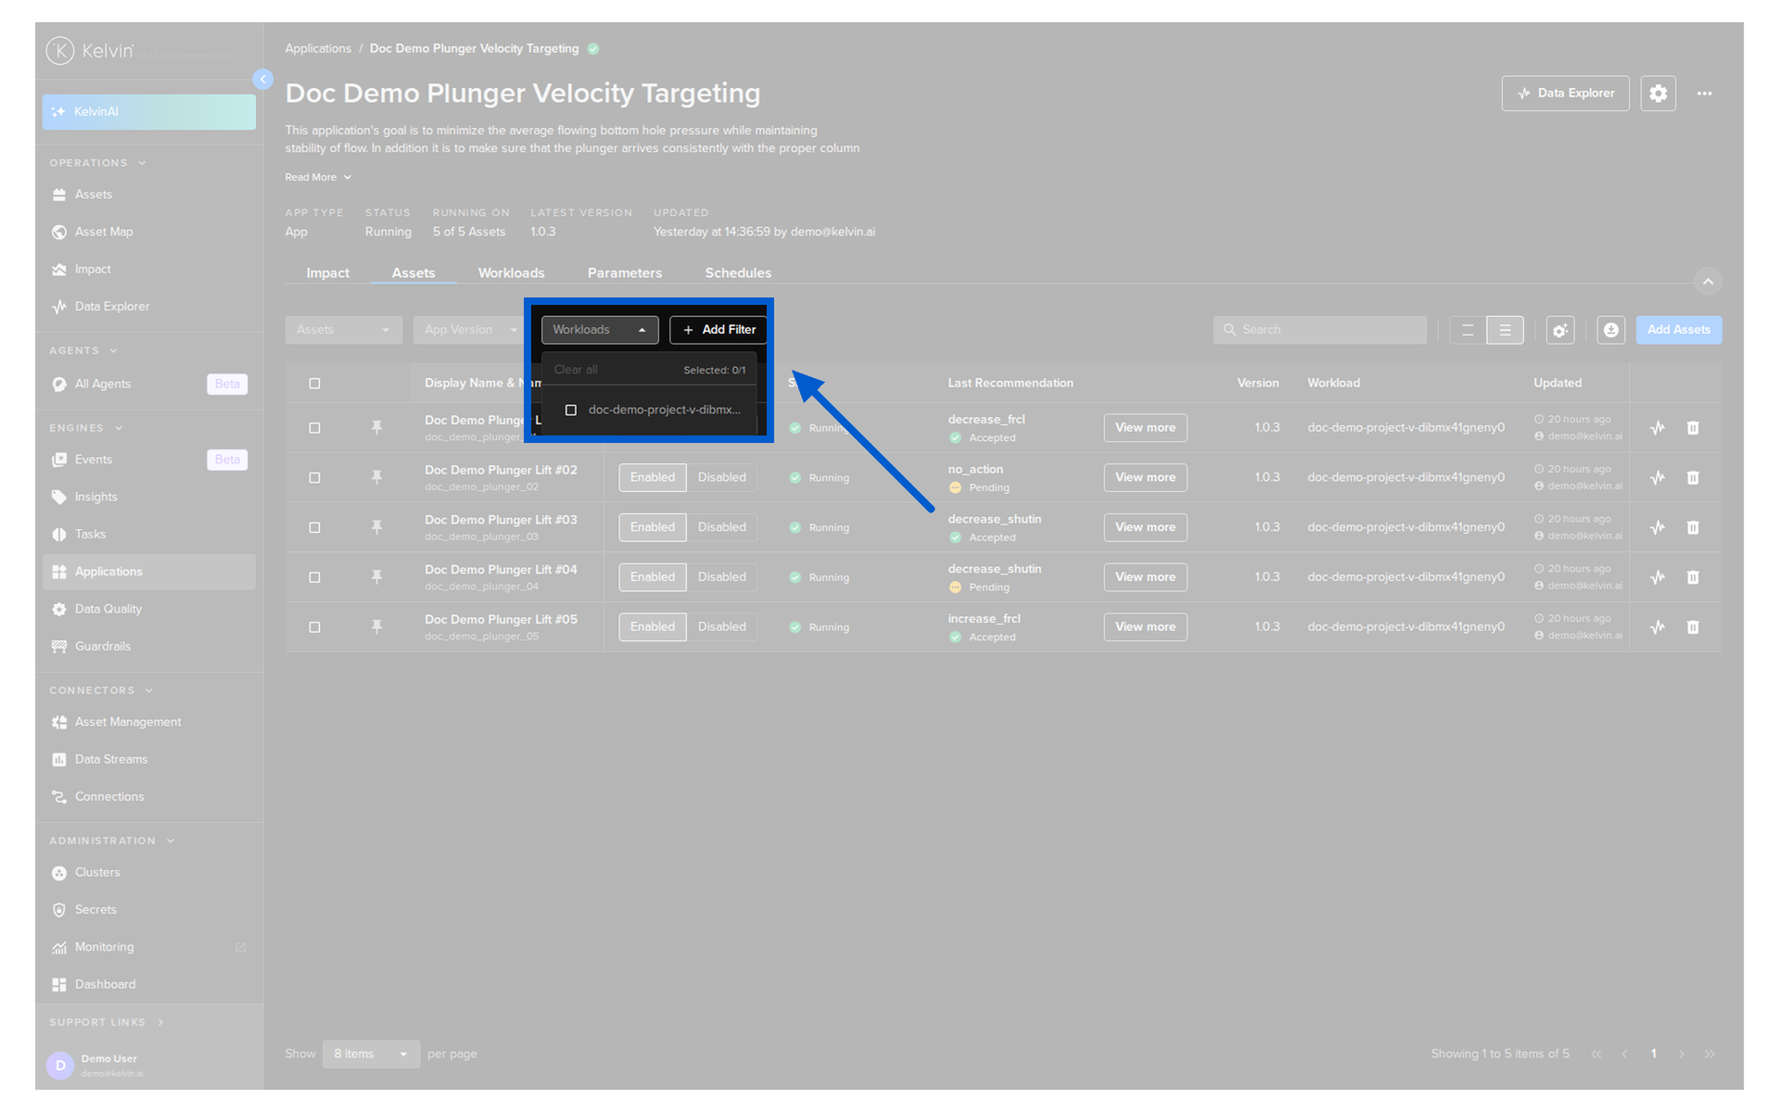Image resolution: width=1780 pixels, height=1112 pixels.
Task: Set Lift #04 to Enabled
Action: pyautogui.click(x=653, y=577)
